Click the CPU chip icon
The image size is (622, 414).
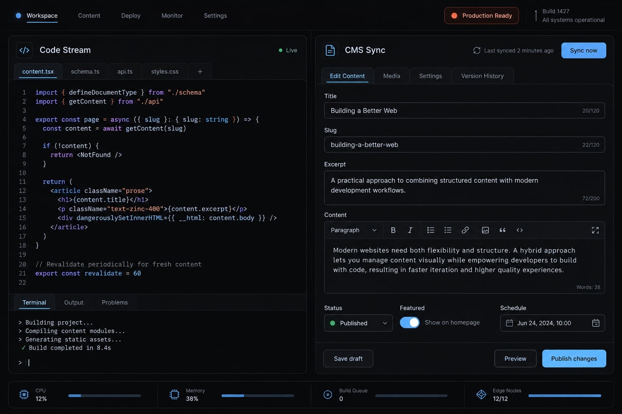(x=24, y=395)
